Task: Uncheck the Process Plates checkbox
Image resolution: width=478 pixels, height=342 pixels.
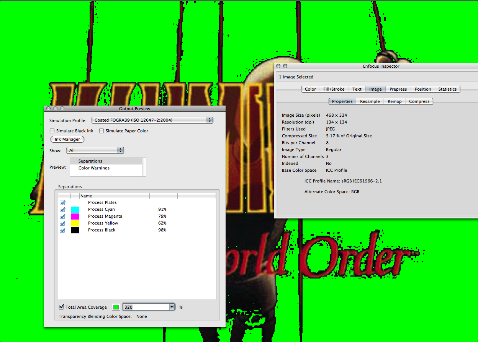Action: pyautogui.click(x=63, y=202)
